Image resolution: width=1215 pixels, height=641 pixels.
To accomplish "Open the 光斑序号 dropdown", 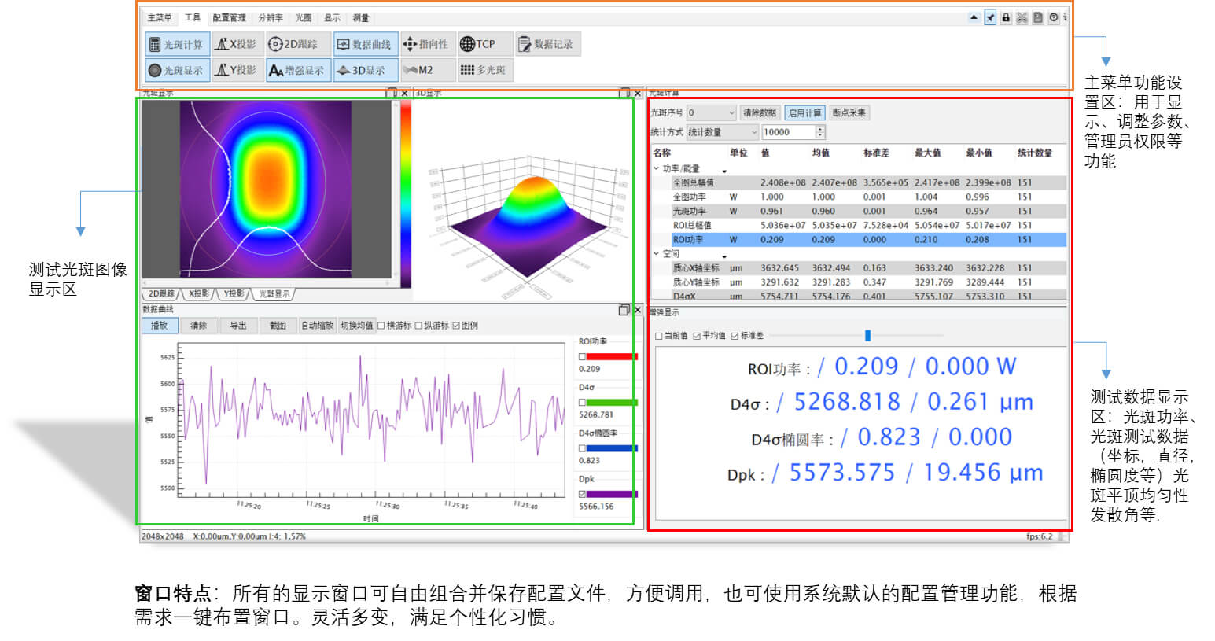I will tap(712, 113).
